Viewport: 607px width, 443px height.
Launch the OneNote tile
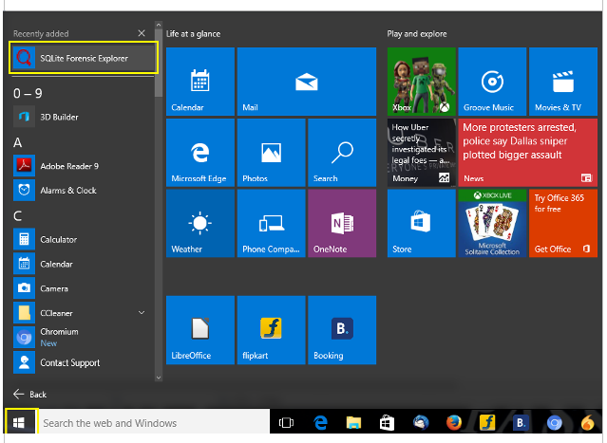click(x=342, y=223)
